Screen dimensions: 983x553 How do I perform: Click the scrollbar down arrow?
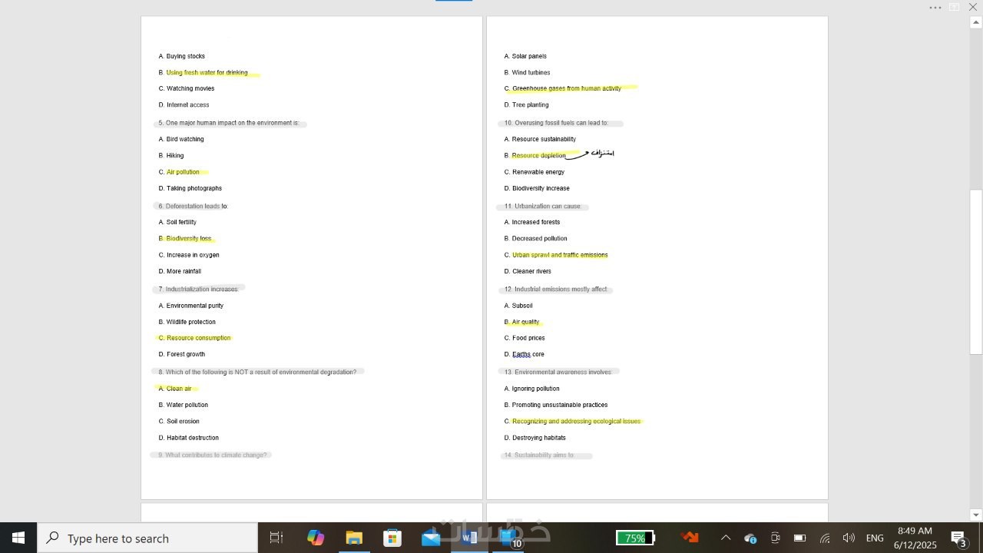tap(976, 515)
